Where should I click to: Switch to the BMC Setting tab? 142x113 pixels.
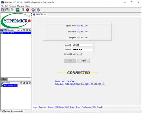70,107
